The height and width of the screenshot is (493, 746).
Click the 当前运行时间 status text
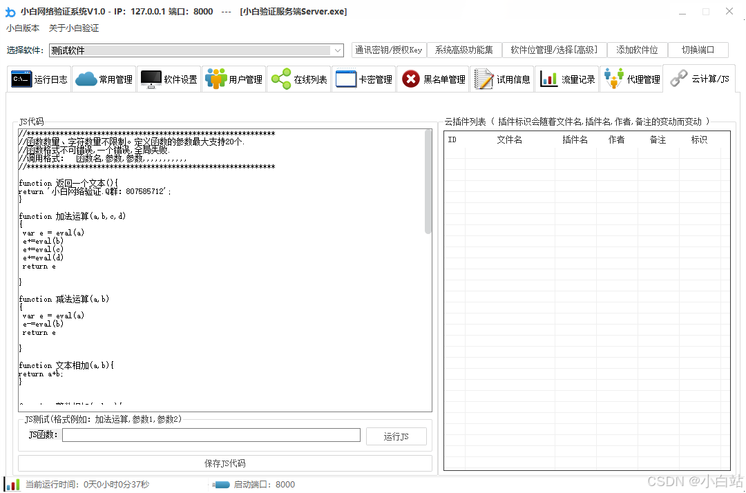(88, 485)
